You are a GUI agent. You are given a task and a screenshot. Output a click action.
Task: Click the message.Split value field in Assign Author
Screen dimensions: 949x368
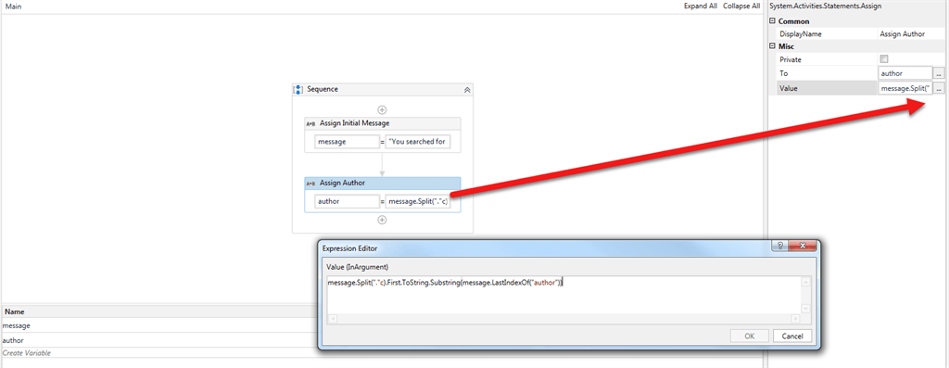point(419,201)
